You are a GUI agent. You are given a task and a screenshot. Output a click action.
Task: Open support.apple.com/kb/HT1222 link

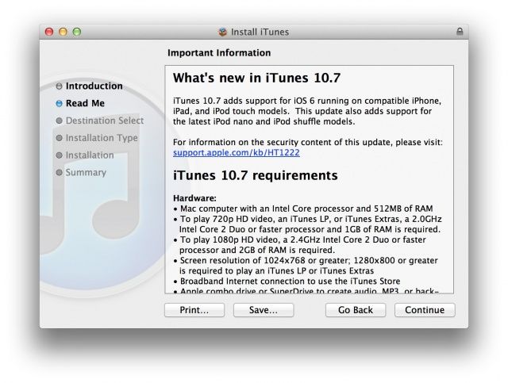coord(237,152)
